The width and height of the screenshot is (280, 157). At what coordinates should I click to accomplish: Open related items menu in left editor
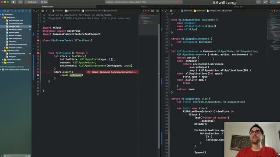click(42, 10)
